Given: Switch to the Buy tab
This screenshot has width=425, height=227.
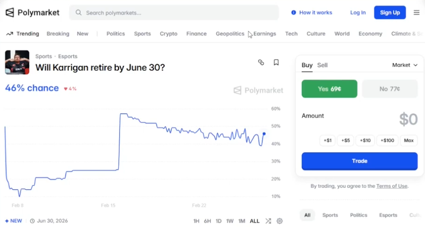Looking at the screenshot, I should click(307, 65).
